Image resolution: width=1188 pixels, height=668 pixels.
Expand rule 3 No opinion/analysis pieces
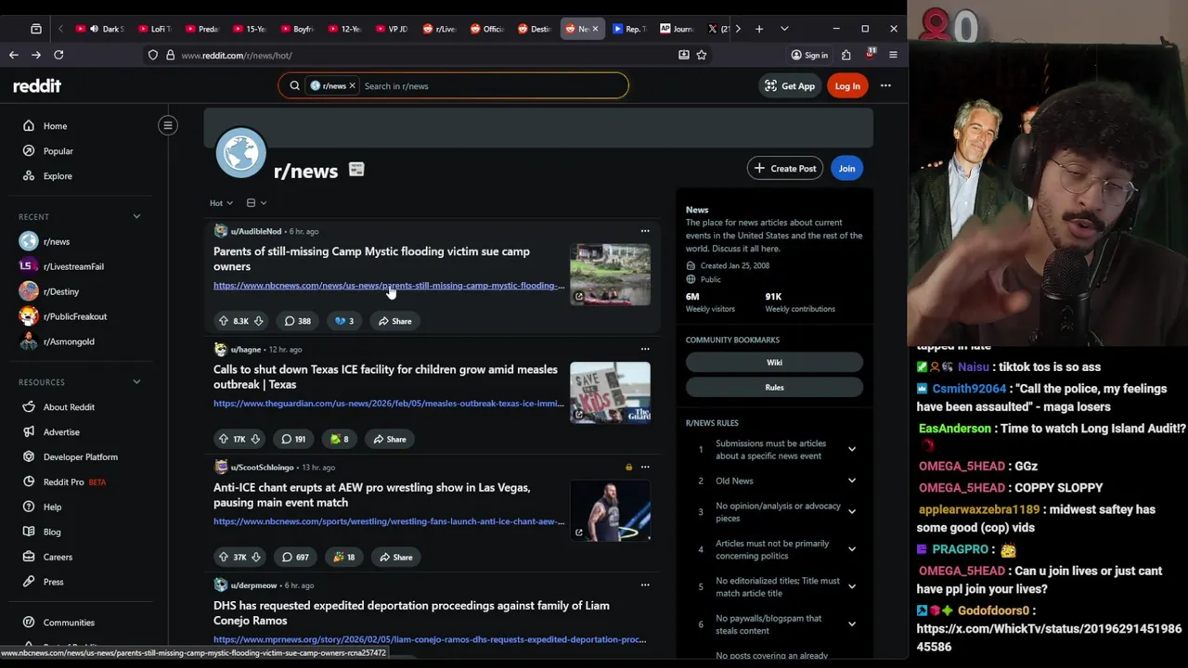coord(851,512)
